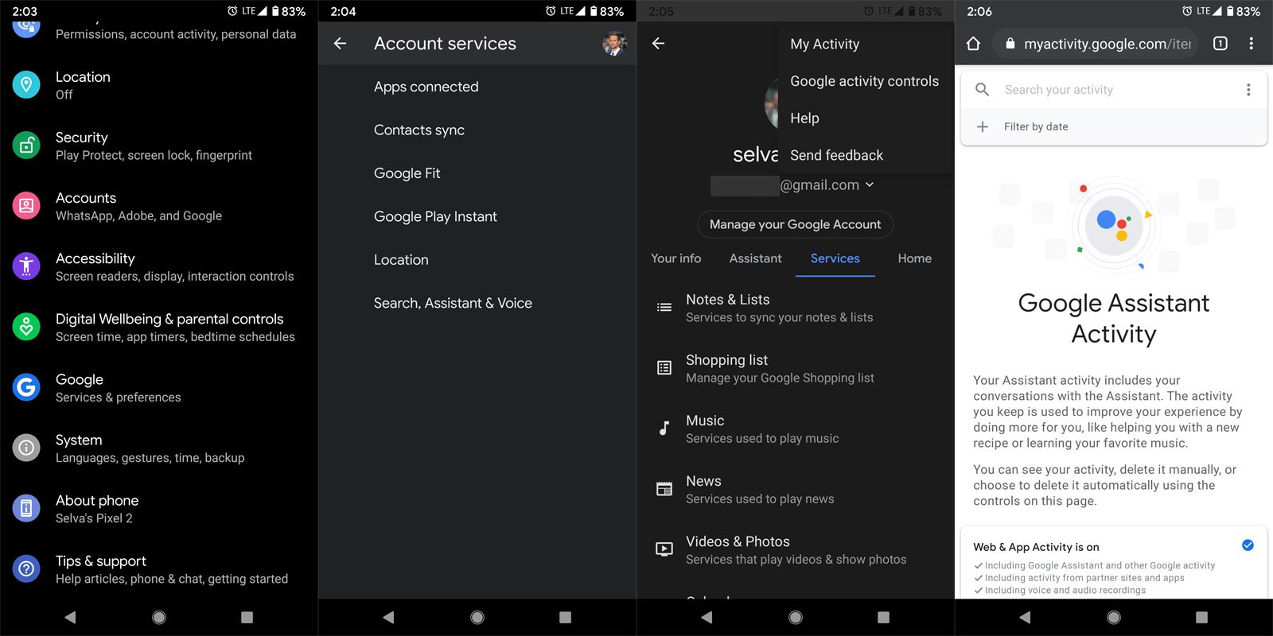Tap battery status icon on first screen
Image resolution: width=1273 pixels, height=636 pixels.
coord(275,11)
